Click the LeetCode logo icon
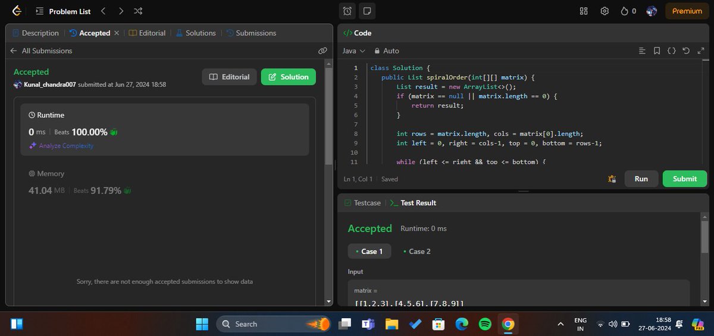The height and width of the screenshot is (336, 714). [17, 11]
